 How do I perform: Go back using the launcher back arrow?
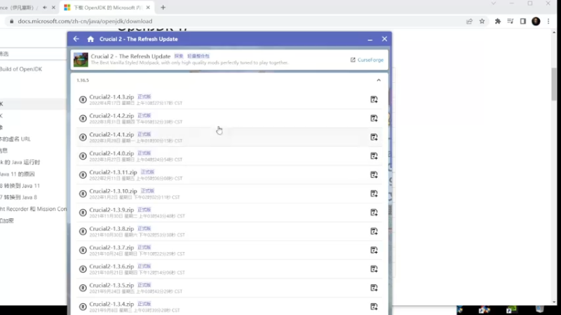tap(76, 39)
